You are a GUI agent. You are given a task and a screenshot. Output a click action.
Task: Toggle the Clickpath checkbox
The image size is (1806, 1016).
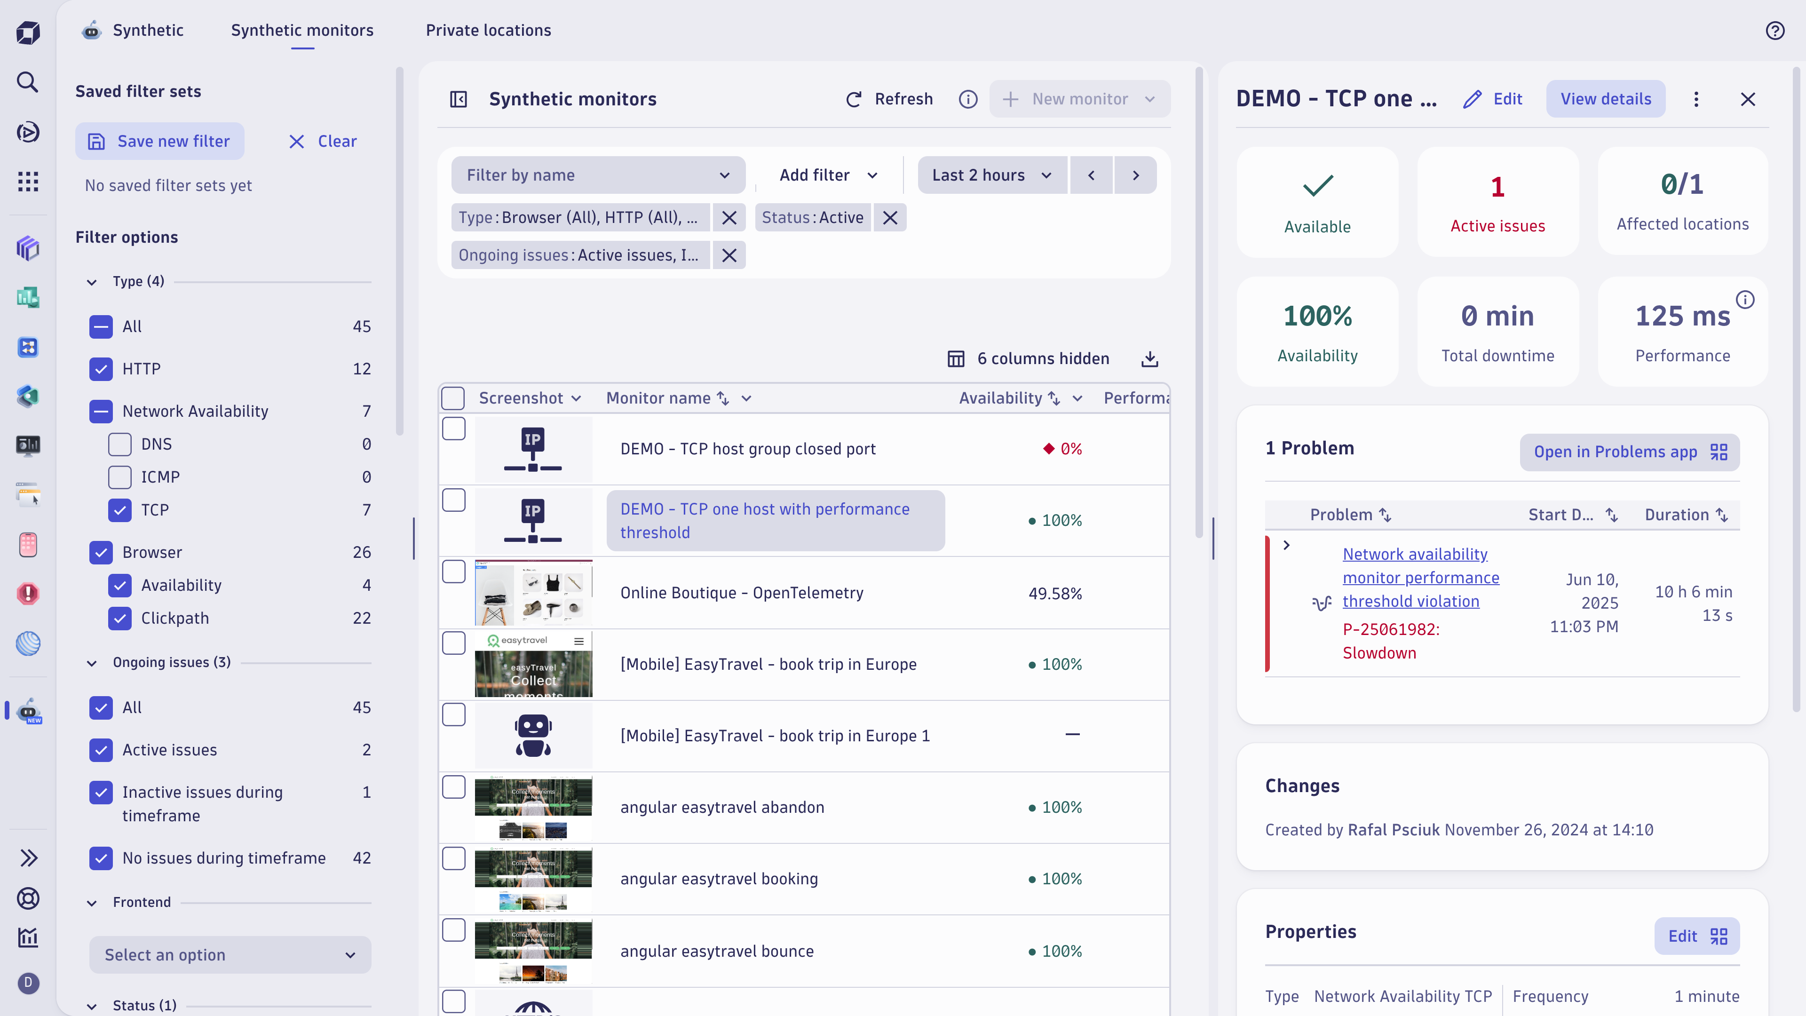pos(120,618)
